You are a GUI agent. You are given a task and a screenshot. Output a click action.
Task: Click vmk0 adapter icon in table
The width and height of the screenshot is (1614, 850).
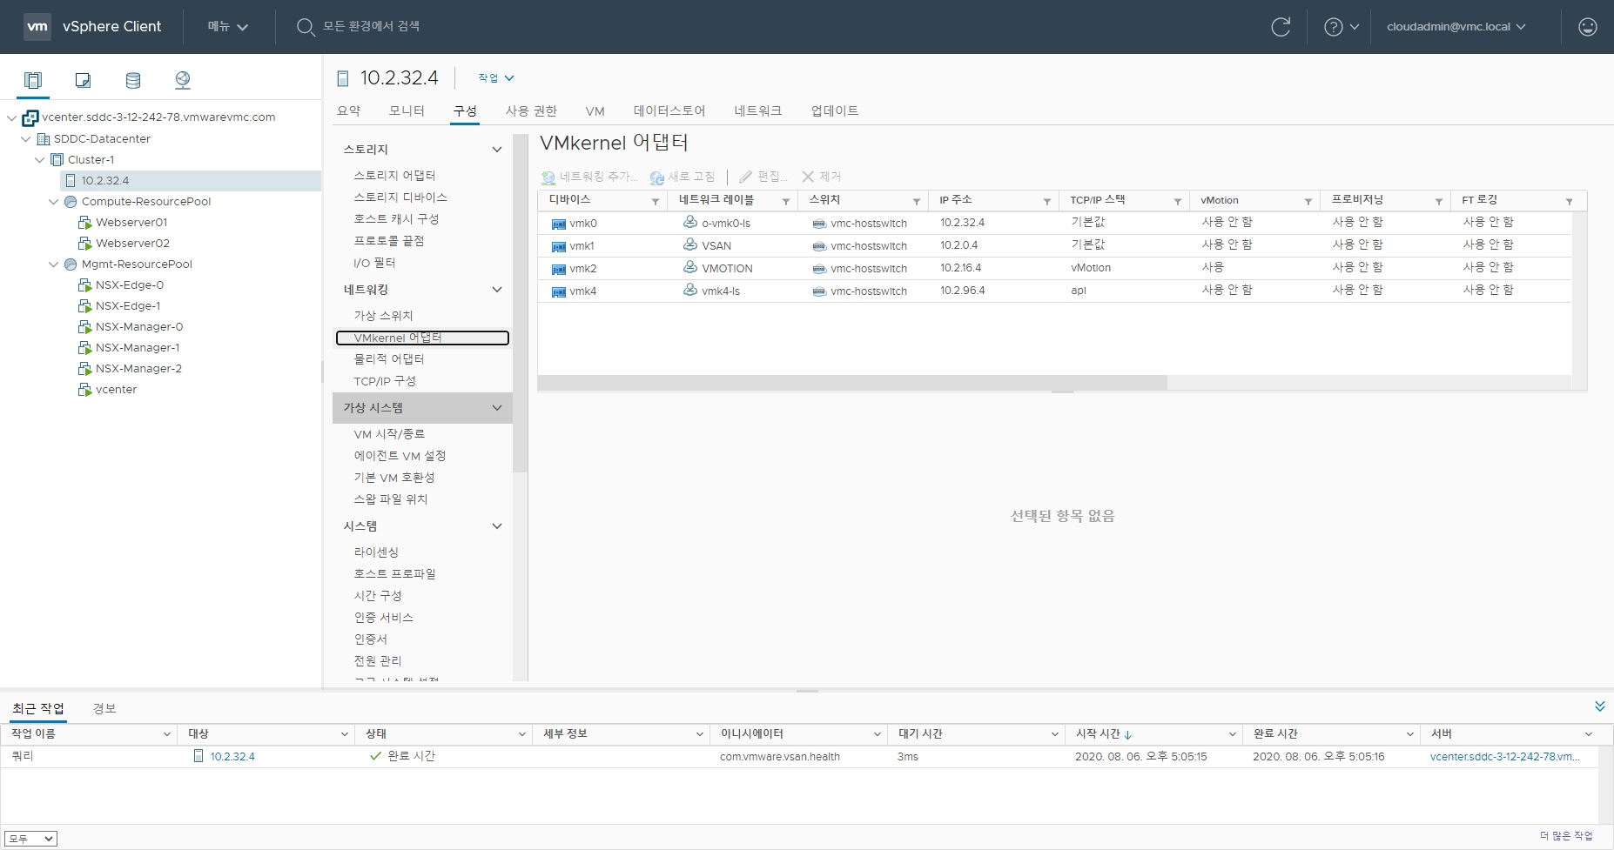(x=559, y=224)
